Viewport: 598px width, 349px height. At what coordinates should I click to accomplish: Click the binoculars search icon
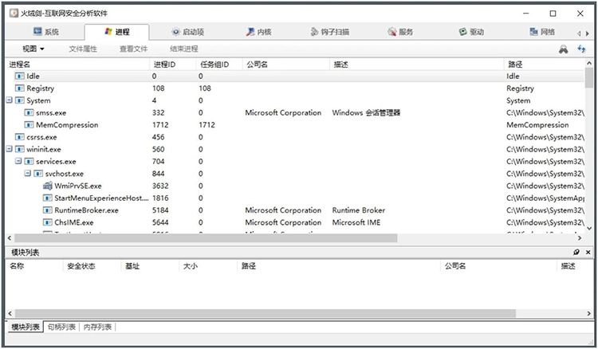click(563, 49)
